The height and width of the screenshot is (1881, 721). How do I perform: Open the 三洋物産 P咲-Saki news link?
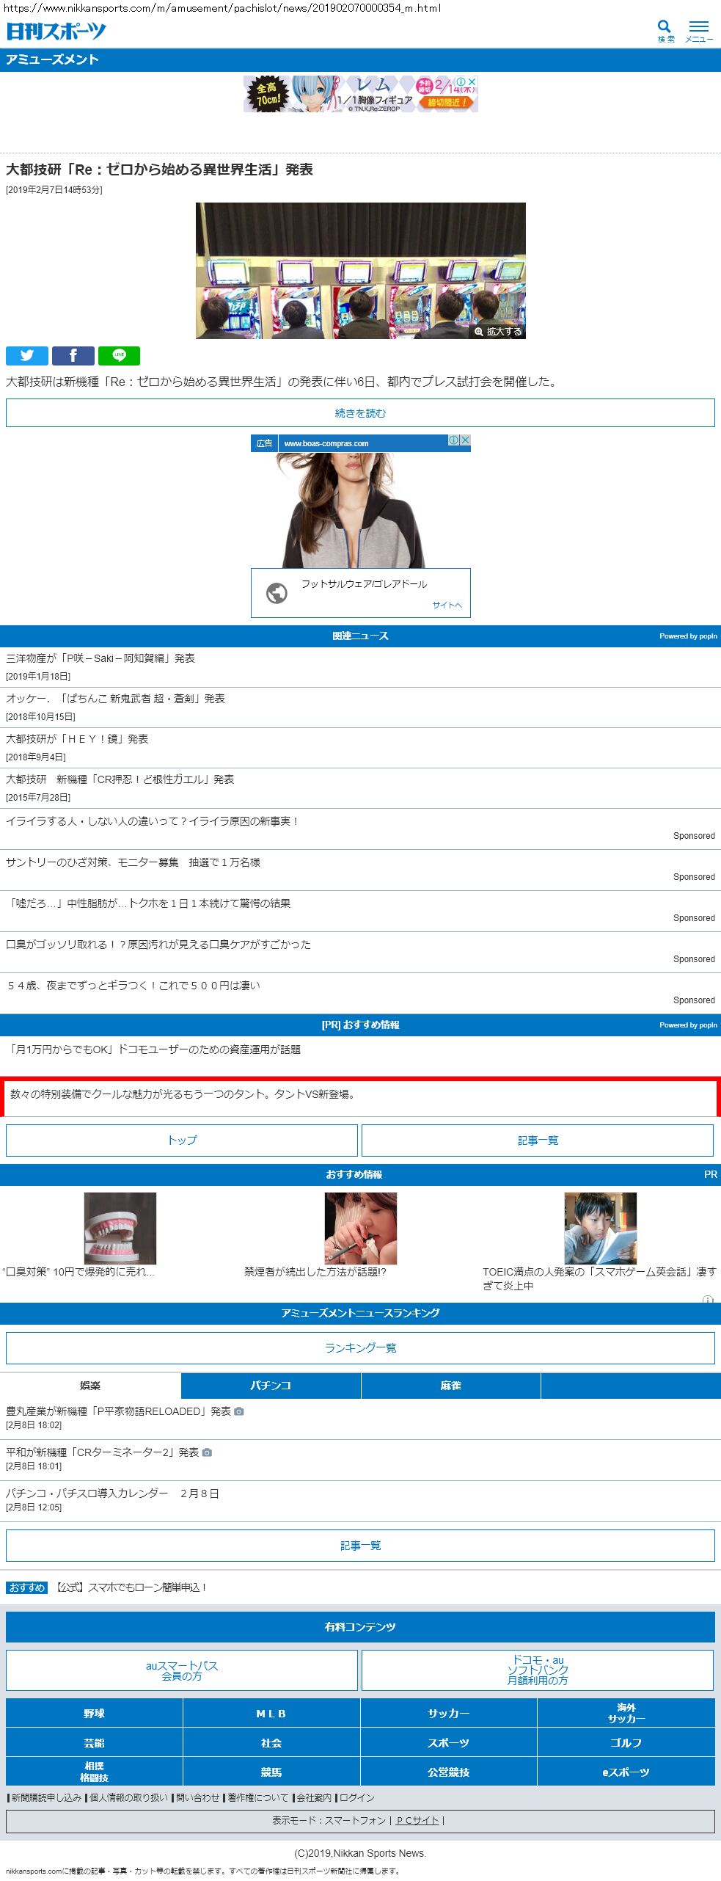100,658
